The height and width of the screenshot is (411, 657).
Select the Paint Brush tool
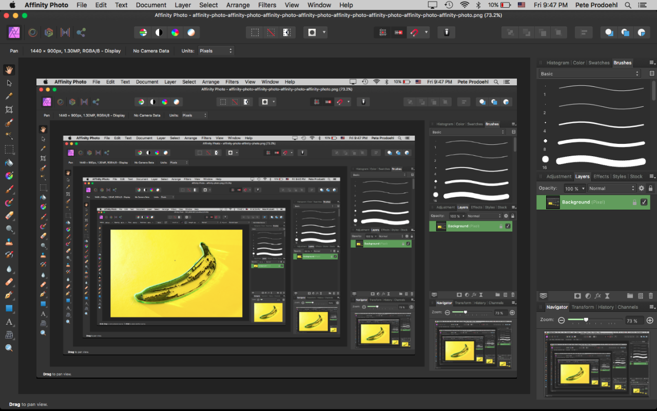coord(9,189)
